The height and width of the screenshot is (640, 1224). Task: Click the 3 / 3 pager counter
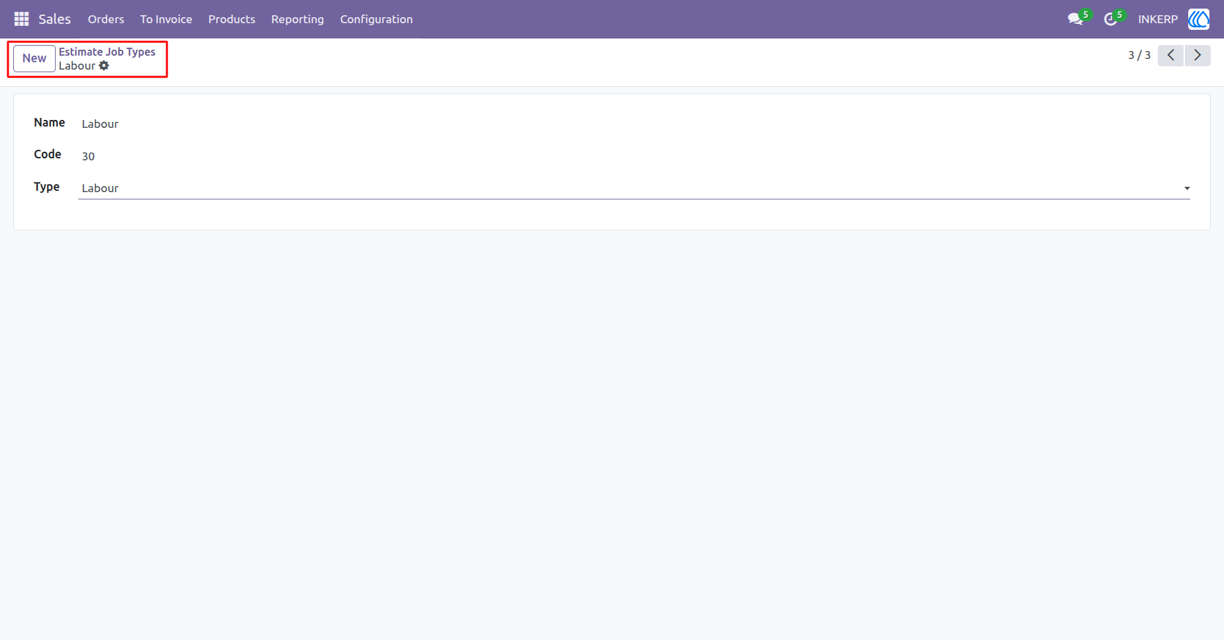[x=1139, y=56]
